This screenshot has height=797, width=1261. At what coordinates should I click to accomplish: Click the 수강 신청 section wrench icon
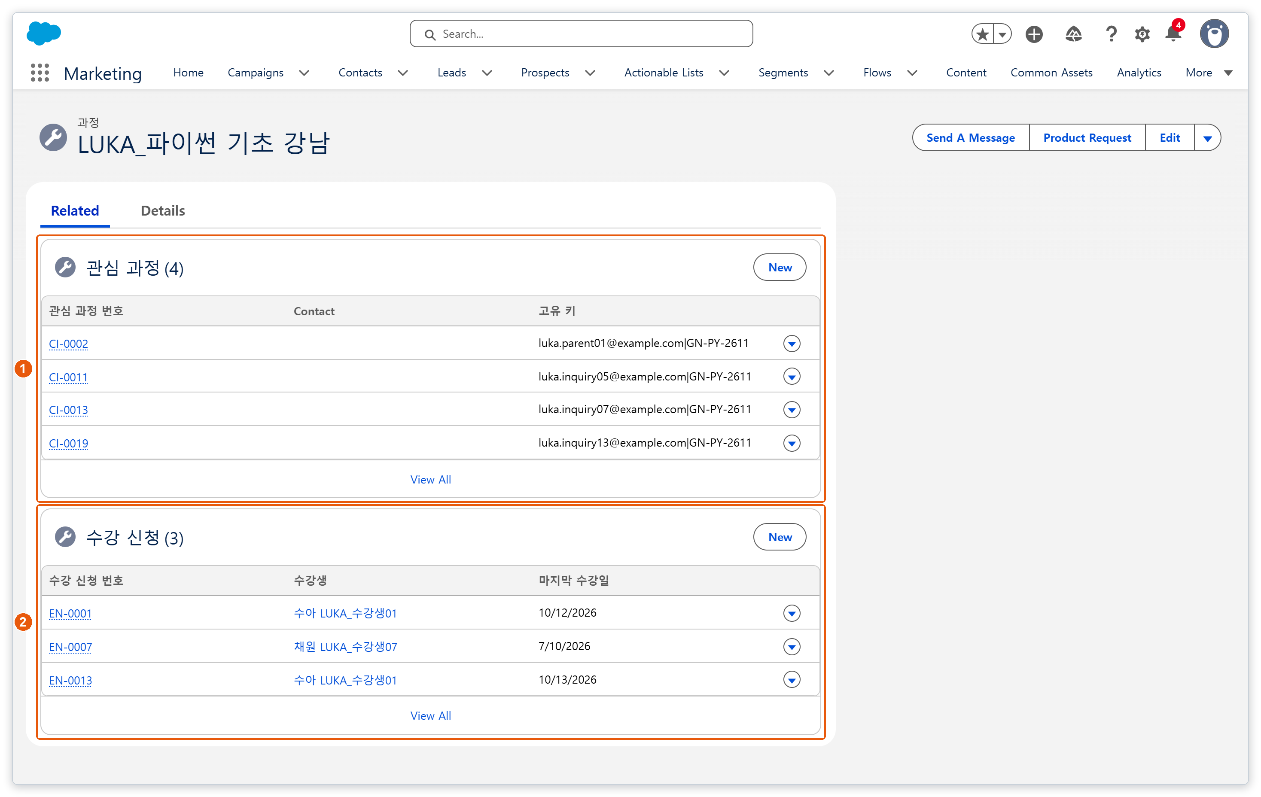point(65,537)
